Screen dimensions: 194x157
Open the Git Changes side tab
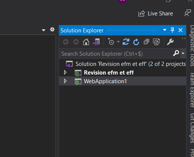[192, 128]
